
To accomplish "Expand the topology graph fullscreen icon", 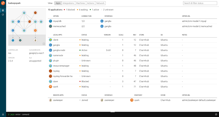I will click(44, 44).
